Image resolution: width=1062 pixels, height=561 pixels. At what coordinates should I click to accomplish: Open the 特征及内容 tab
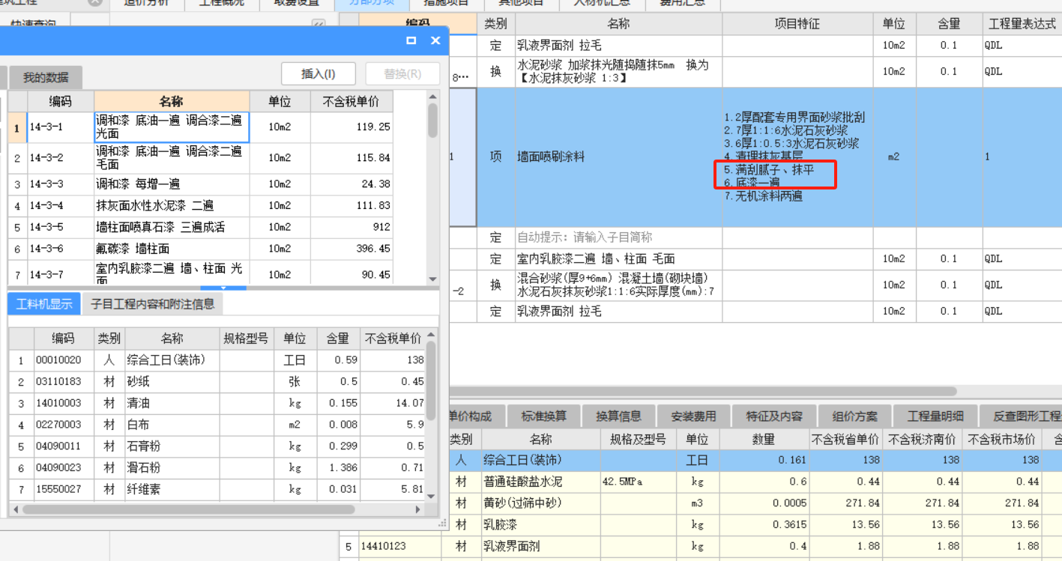(x=774, y=416)
